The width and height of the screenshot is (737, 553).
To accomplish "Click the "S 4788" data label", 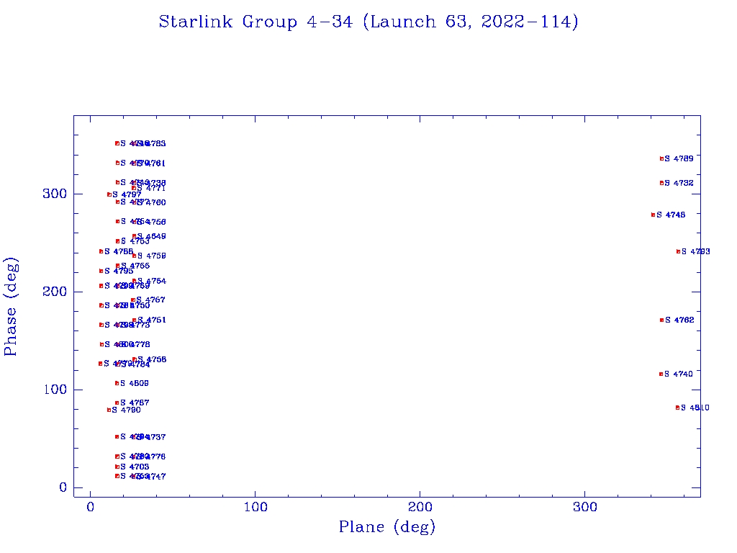I will pos(119,251).
